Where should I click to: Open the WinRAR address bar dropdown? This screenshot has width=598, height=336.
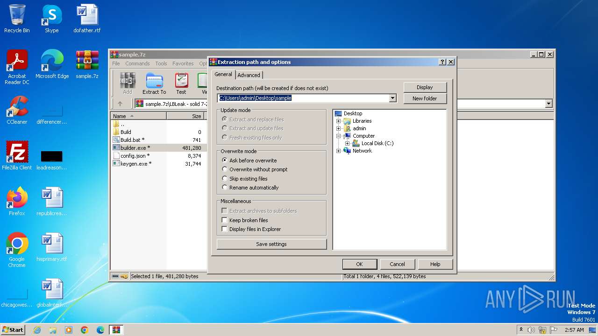point(548,104)
